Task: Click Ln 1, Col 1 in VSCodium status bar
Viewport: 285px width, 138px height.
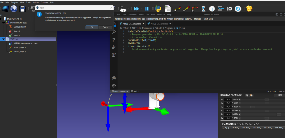Action: (x=272, y=91)
